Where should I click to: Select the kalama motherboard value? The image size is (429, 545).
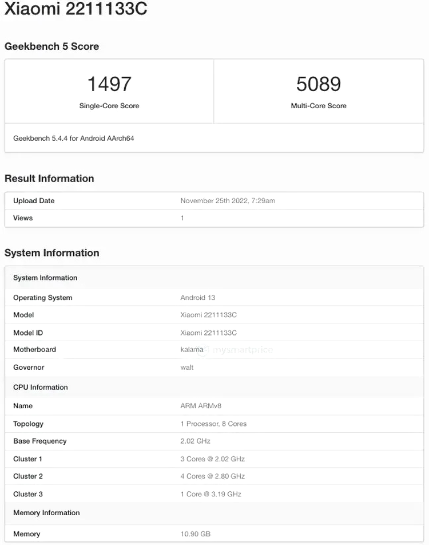tap(192, 350)
